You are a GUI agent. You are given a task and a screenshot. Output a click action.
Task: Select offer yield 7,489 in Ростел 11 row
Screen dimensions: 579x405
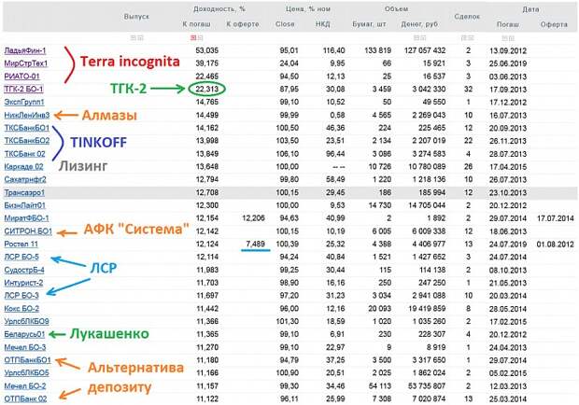[x=256, y=244]
